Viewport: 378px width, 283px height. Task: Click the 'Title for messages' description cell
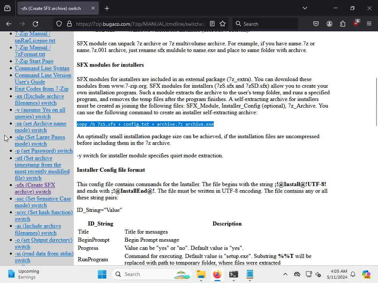[146, 232]
